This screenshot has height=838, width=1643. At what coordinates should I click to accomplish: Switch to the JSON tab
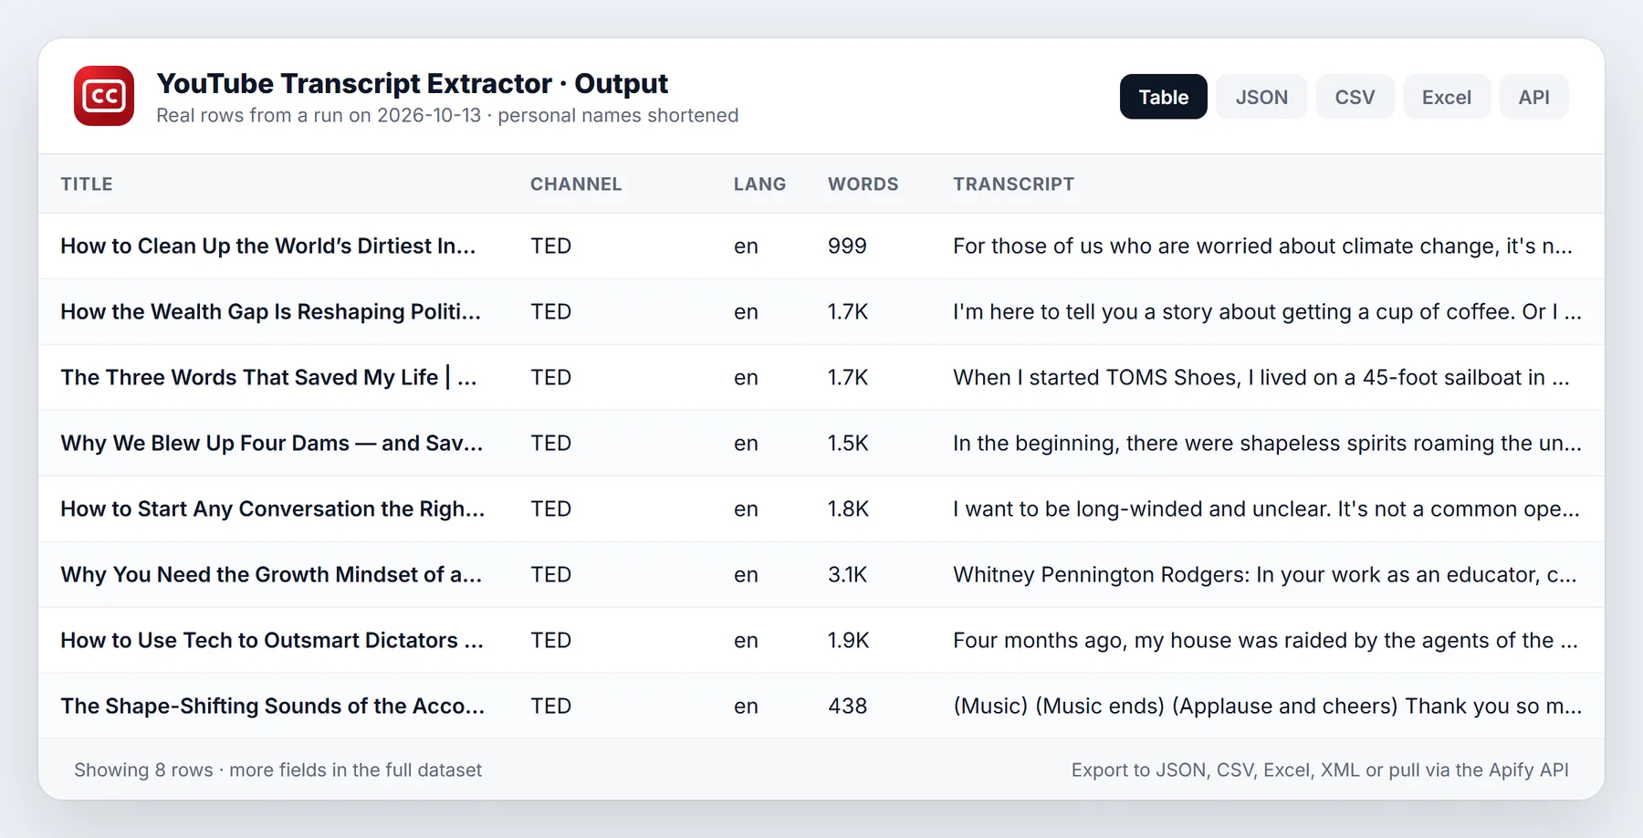pyautogui.click(x=1261, y=97)
